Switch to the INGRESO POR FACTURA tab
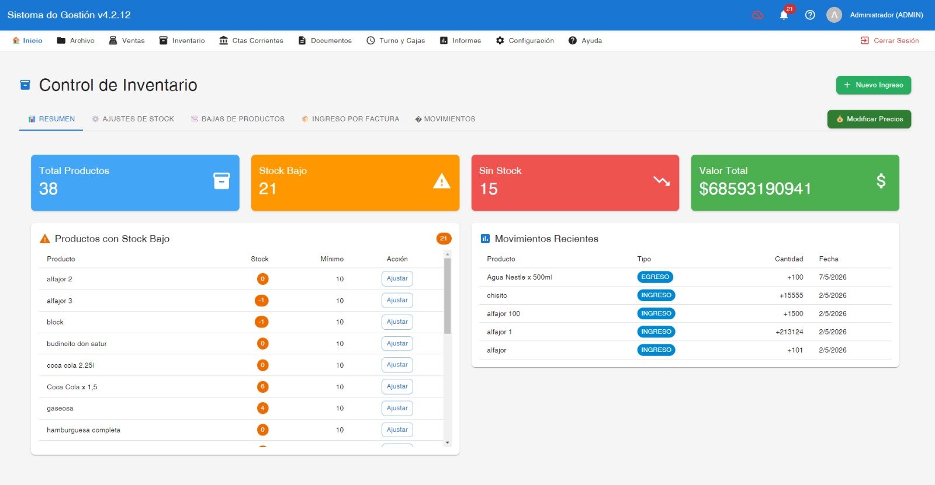 (351, 119)
